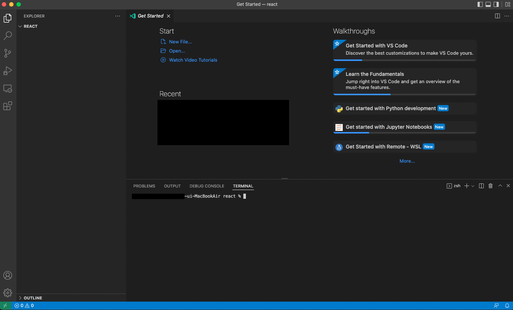Toggle secondary sidebar in title bar
Viewport: 513px width, 310px height.
pyautogui.click(x=496, y=4)
